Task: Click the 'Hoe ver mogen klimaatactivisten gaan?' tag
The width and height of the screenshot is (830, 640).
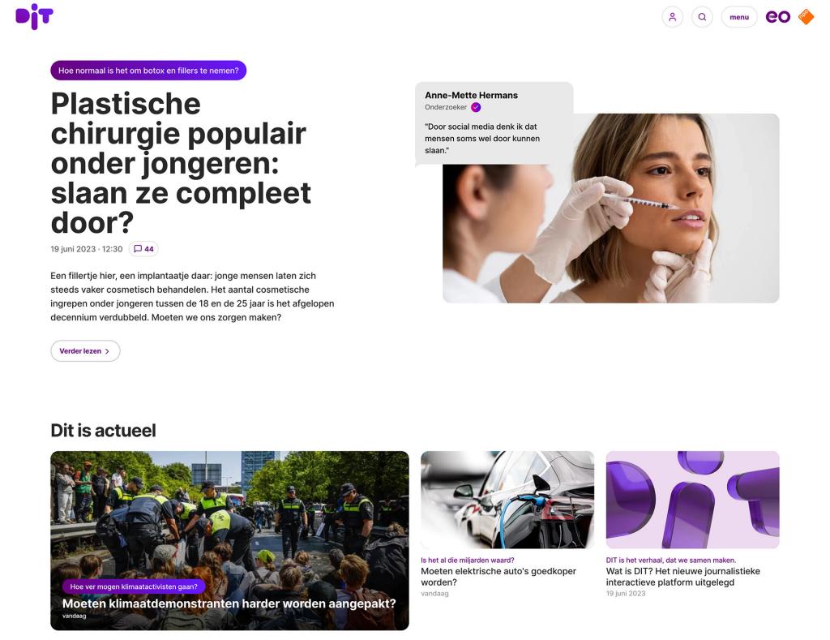Action: (x=134, y=586)
